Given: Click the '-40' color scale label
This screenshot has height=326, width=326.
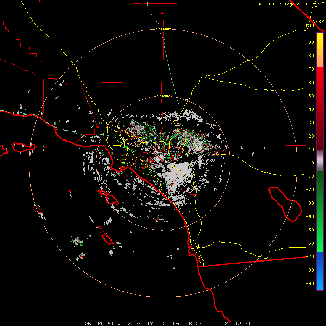Looking at the screenshot, I should [310, 217].
